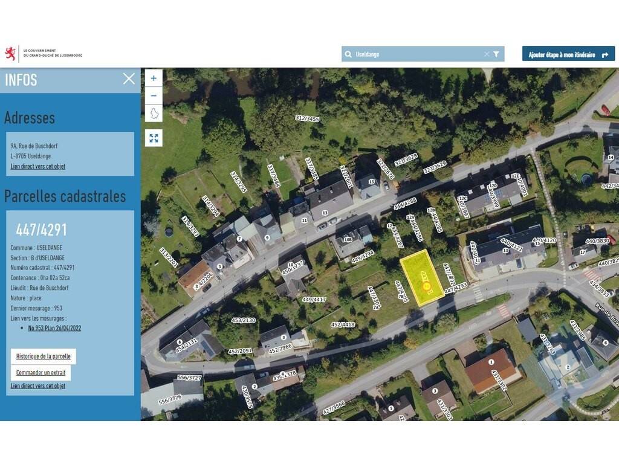Screen dimensions: 619x464
Task: Open No 953 Plan 26/04/2022 link
Action: pyautogui.click(x=54, y=328)
